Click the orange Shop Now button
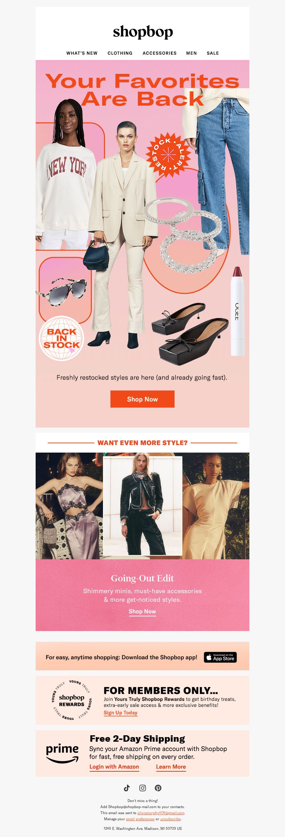The width and height of the screenshot is (285, 837). click(142, 399)
